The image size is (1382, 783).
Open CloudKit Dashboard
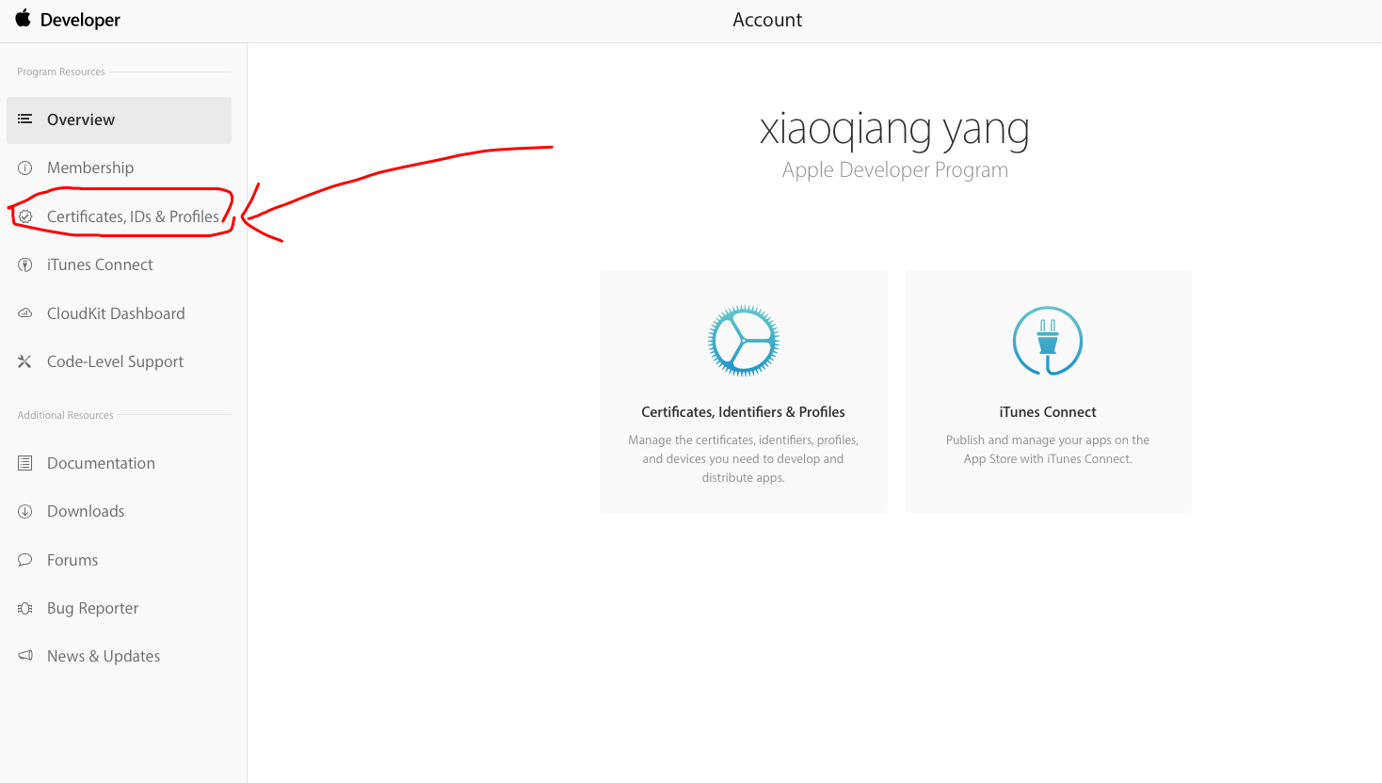pos(116,313)
